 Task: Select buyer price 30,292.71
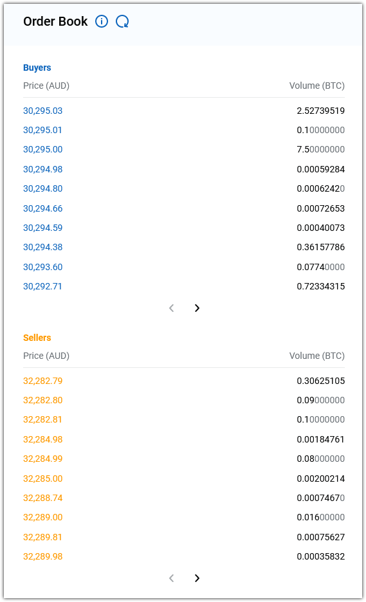pyautogui.click(x=42, y=286)
